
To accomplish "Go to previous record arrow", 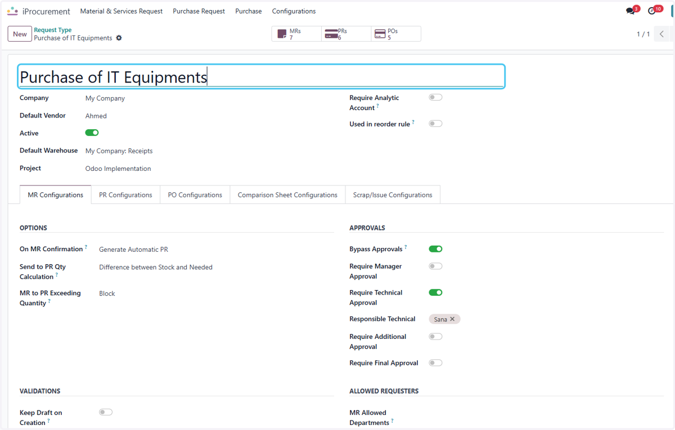I will click(662, 34).
